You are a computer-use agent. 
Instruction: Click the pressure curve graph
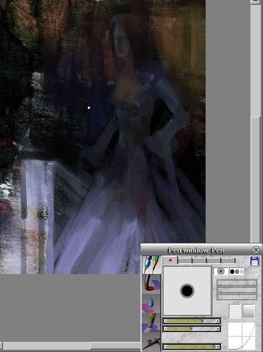pos(241,336)
